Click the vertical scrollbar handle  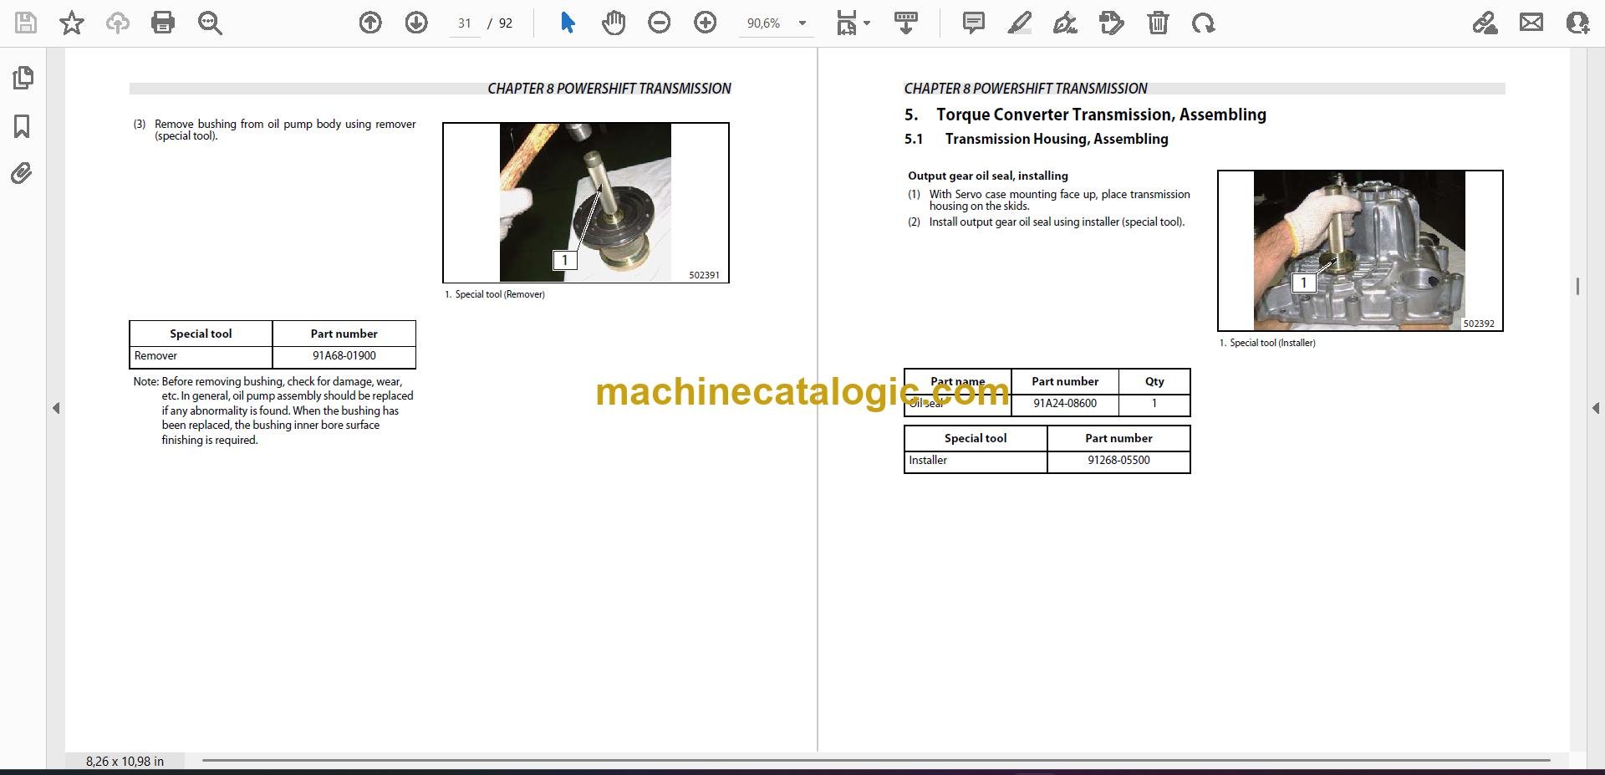(x=1577, y=286)
